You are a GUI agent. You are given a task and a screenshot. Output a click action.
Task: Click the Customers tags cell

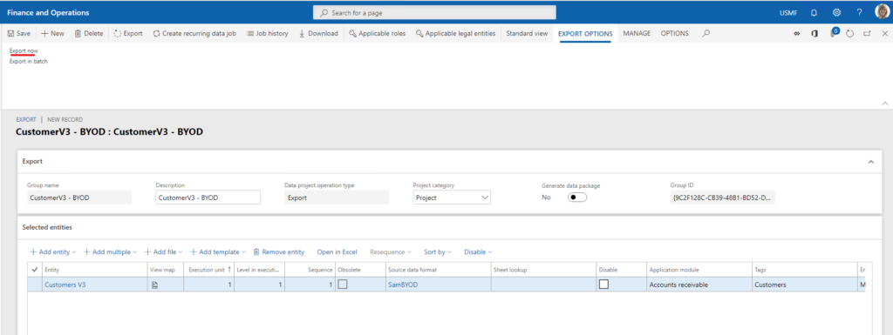click(x=804, y=285)
